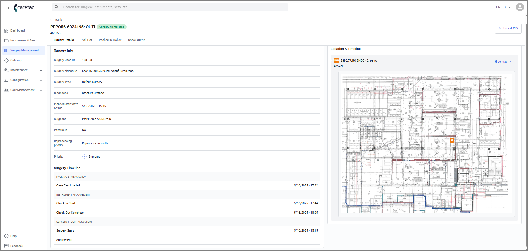Click the caretag logo

(24, 8)
